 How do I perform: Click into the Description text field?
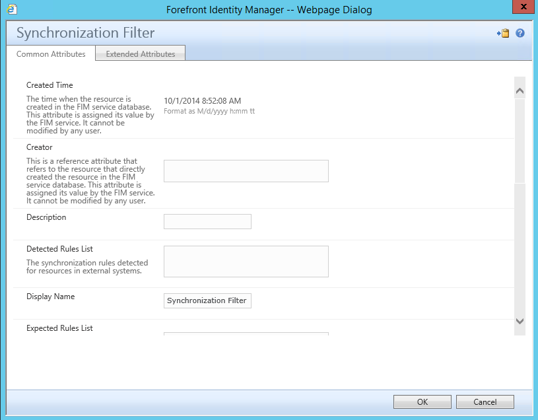tap(207, 221)
